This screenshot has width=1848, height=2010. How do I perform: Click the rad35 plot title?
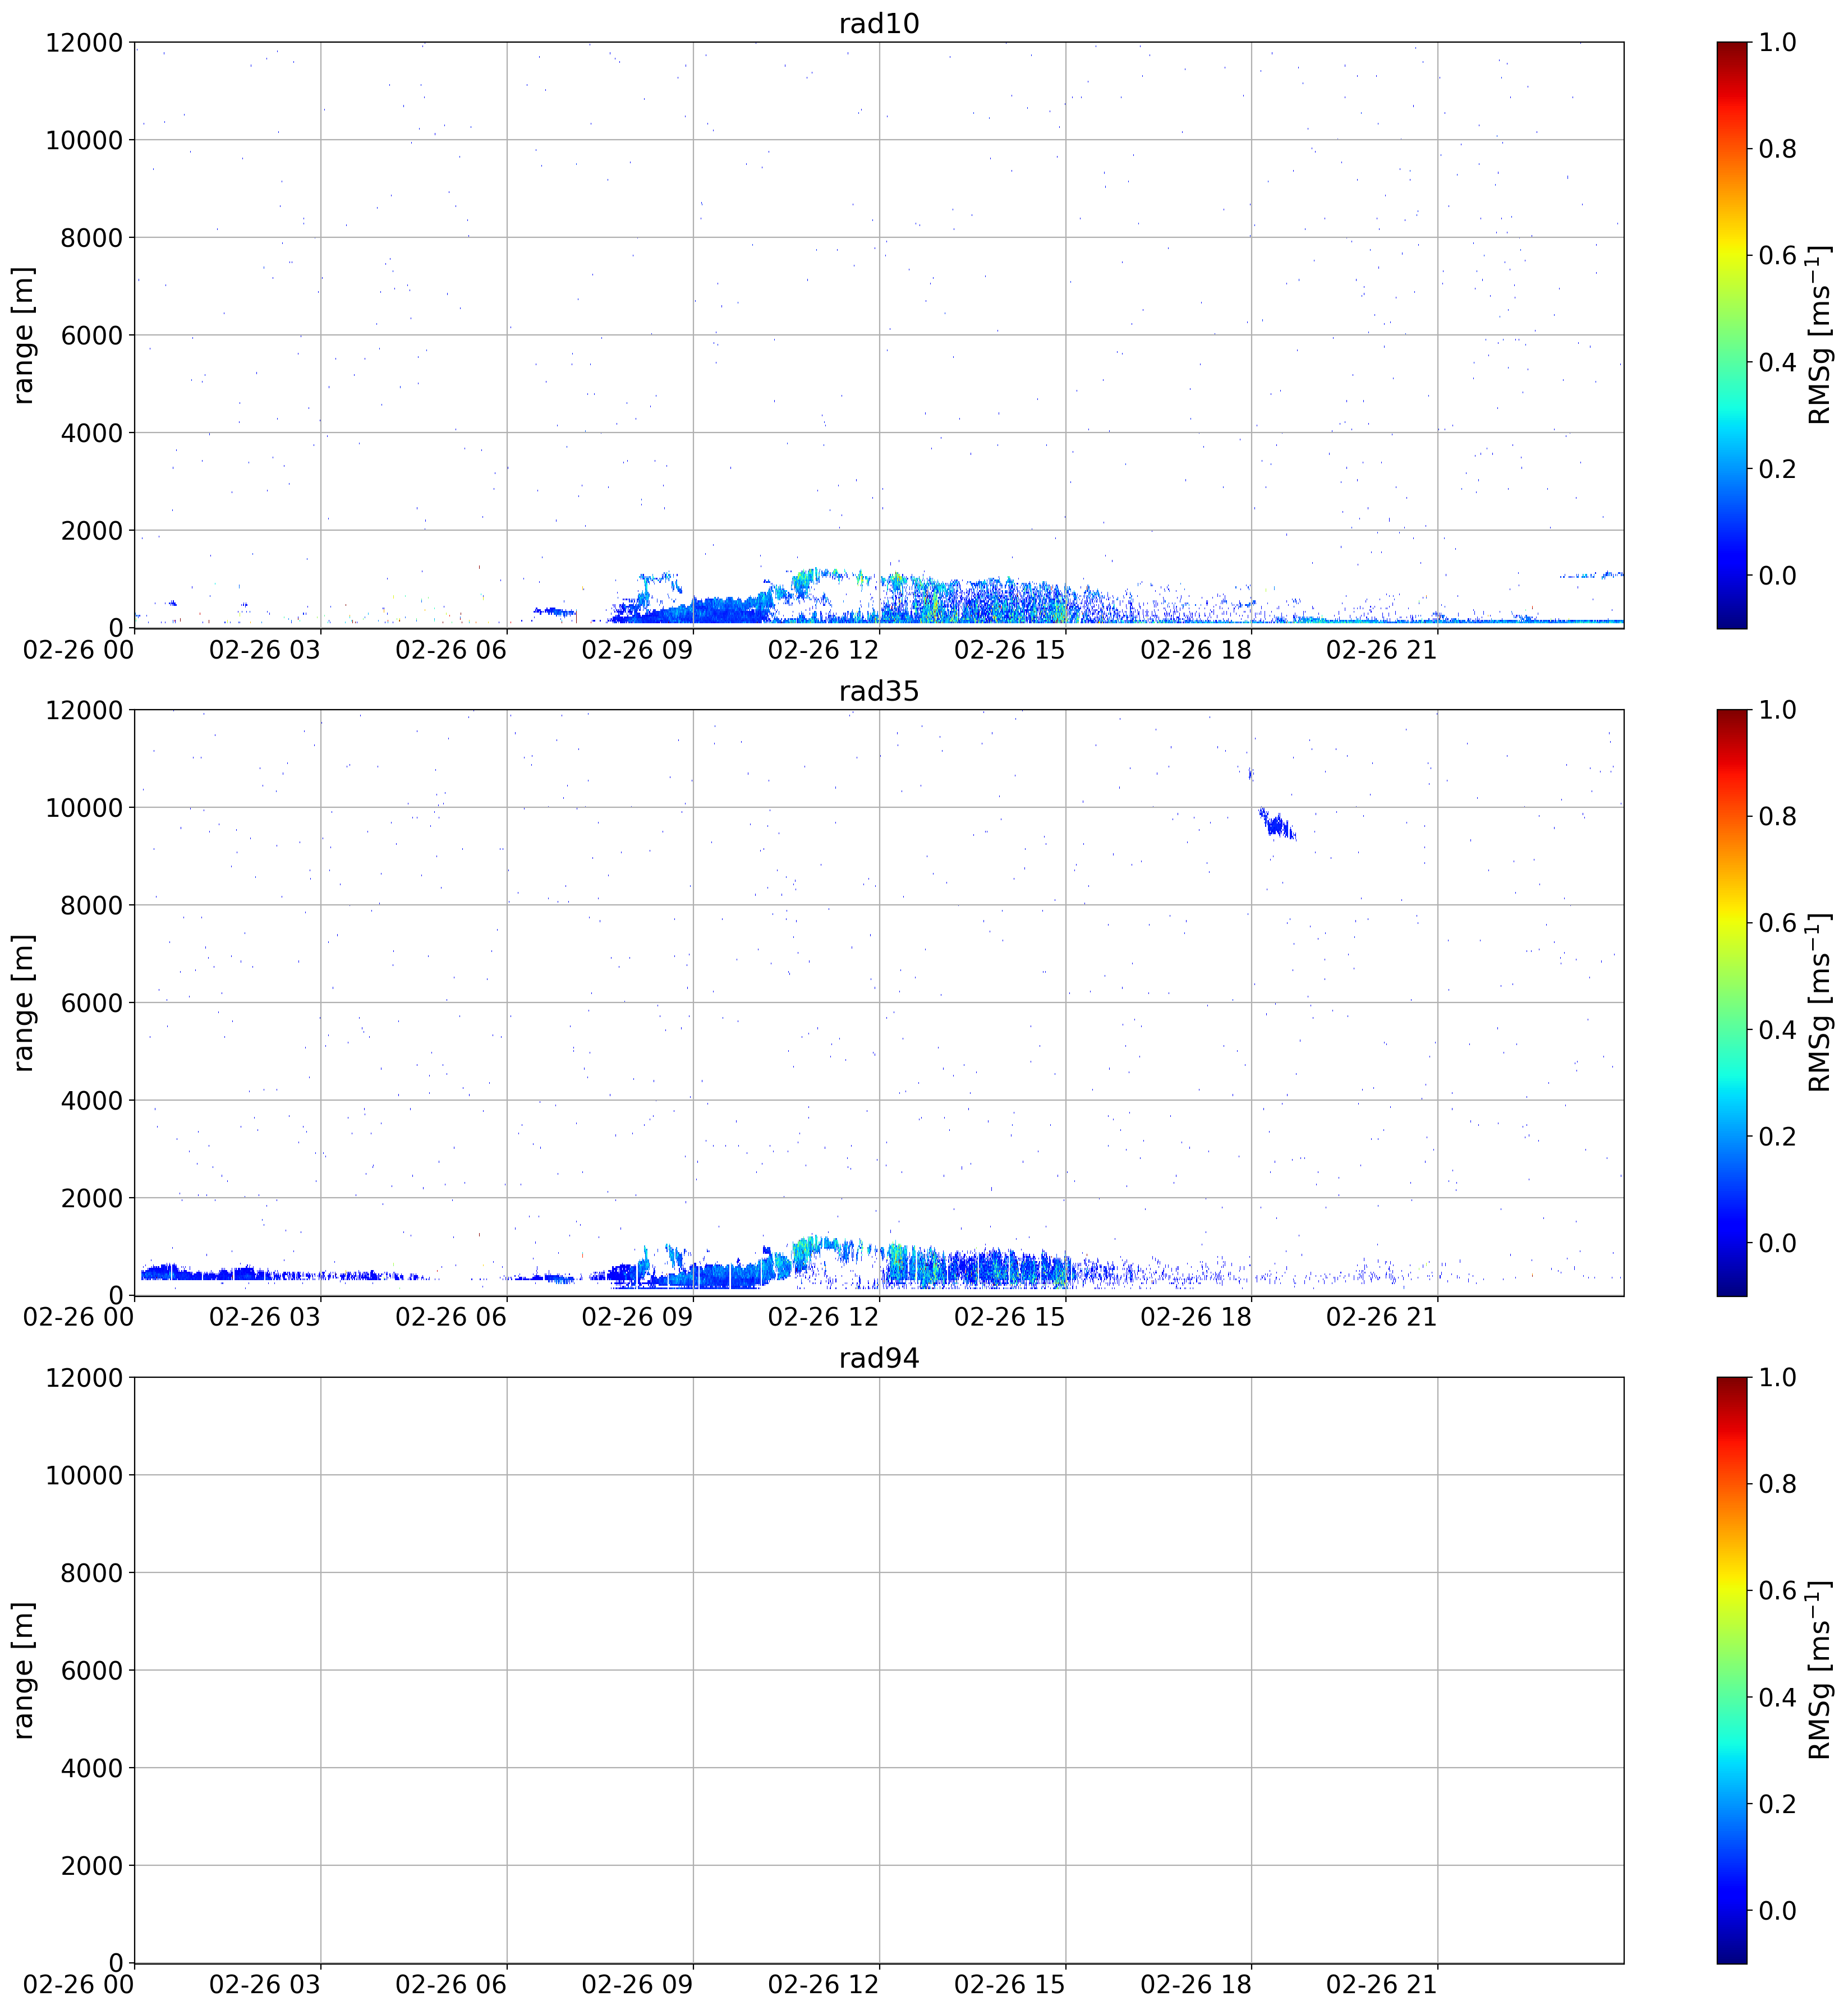pos(878,691)
